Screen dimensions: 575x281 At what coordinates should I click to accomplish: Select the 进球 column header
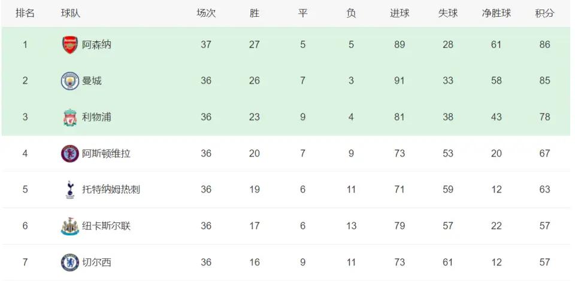400,14
